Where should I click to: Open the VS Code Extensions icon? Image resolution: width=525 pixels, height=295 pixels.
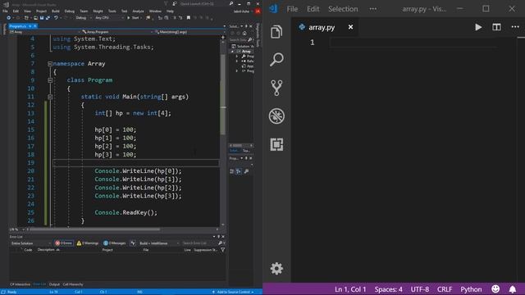[x=276, y=144]
